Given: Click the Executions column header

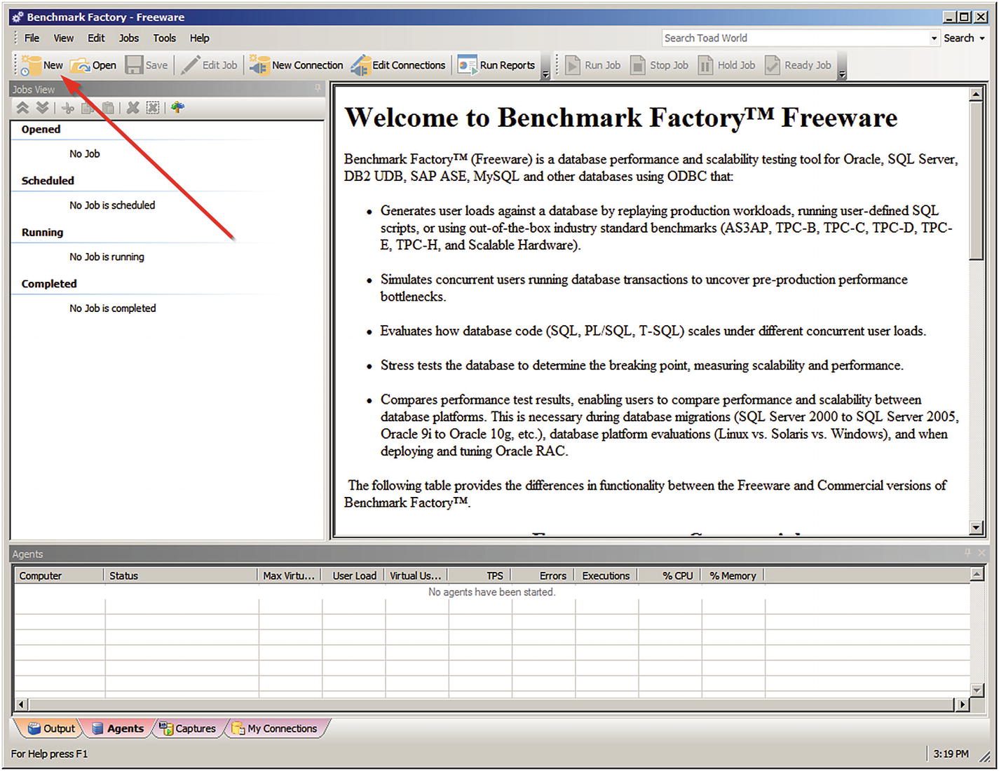Looking at the screenshot, I should point(606,575).
